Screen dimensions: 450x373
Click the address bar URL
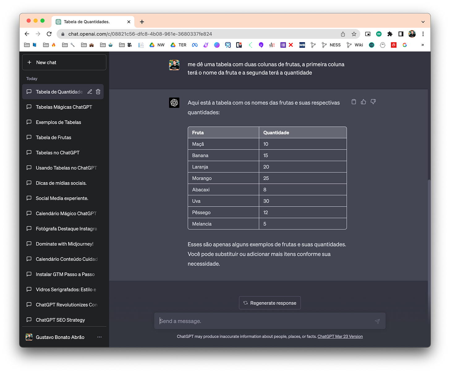pos(140,34)
